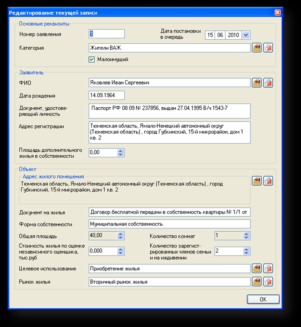This screenshot has height=327, width=301.
Task: Open the queue date calendar dropdown
Action: point(246,35)
